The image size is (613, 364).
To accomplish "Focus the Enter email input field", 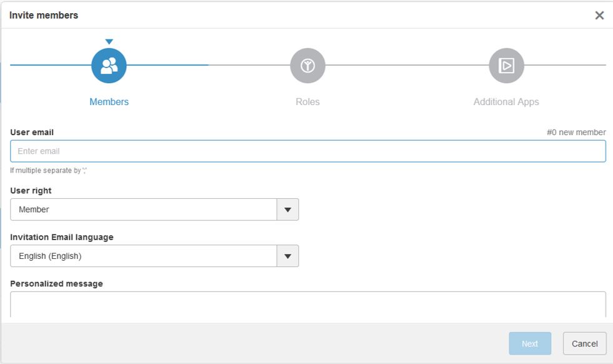I will coord(307,151).
